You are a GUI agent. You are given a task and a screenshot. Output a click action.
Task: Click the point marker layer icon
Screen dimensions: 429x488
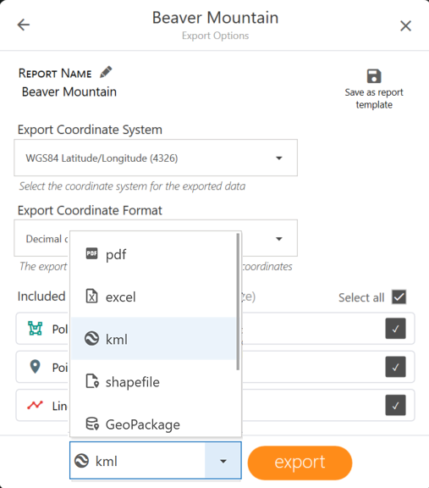[36, 367]
